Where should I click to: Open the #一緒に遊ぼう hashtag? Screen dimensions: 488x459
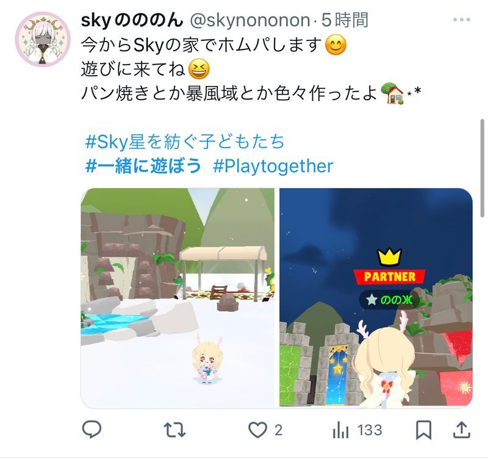pos(143,165)
